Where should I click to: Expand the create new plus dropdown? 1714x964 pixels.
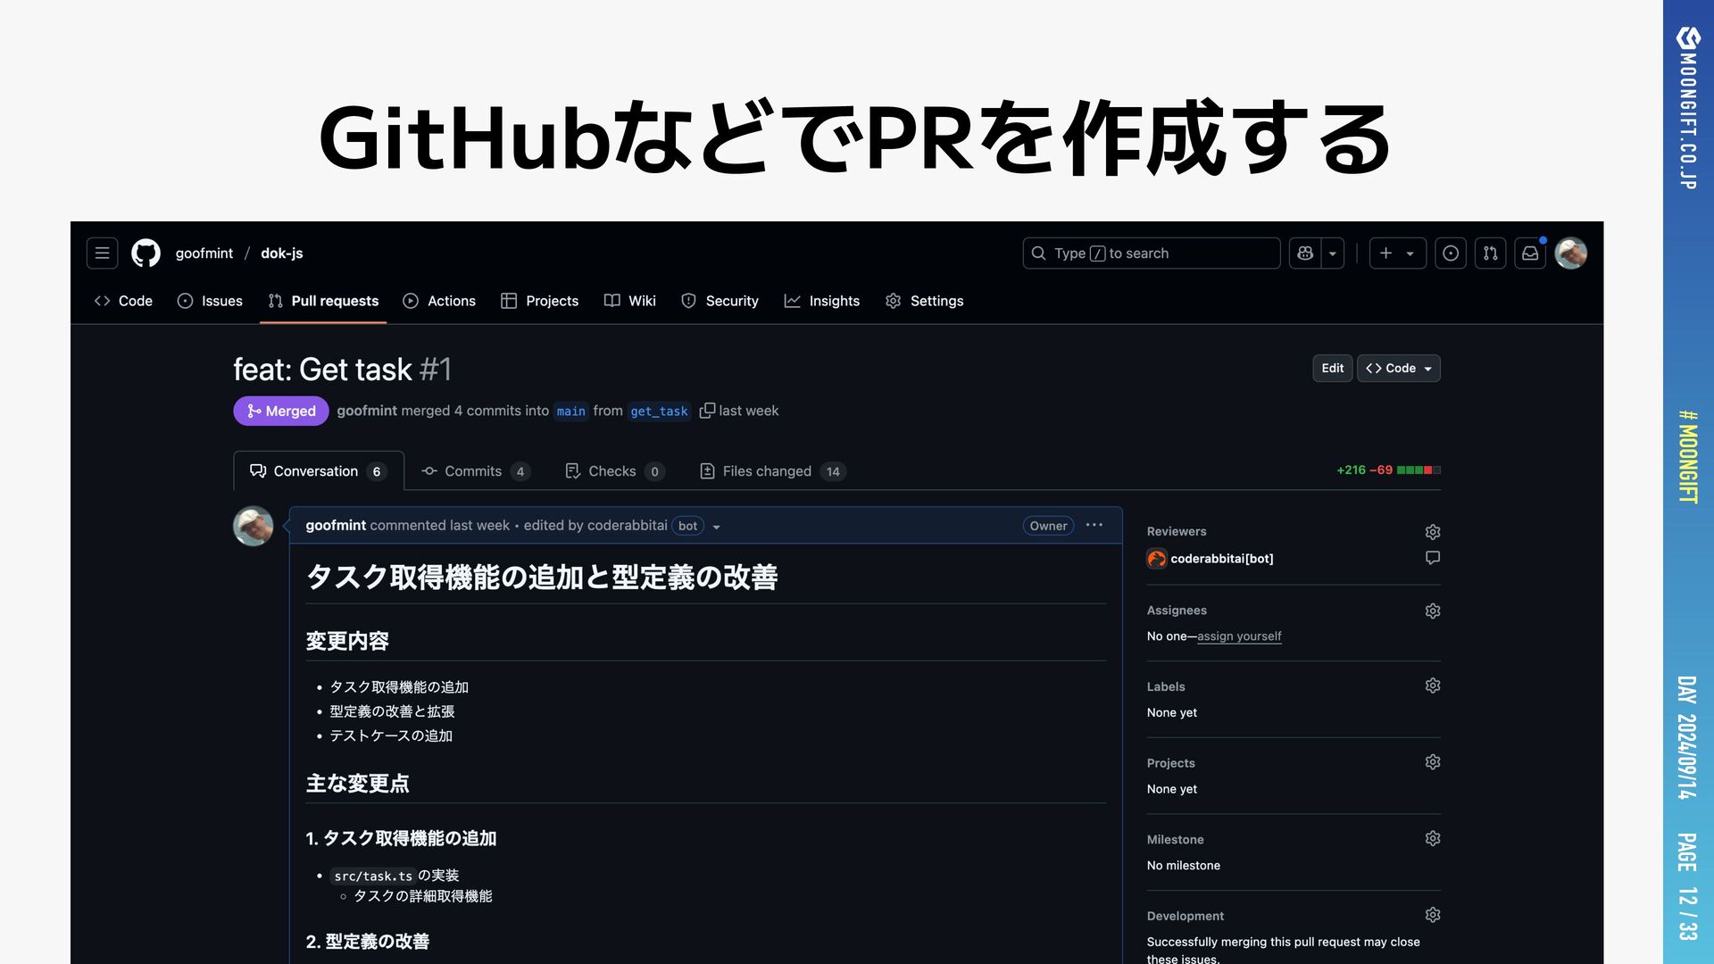1397,253
